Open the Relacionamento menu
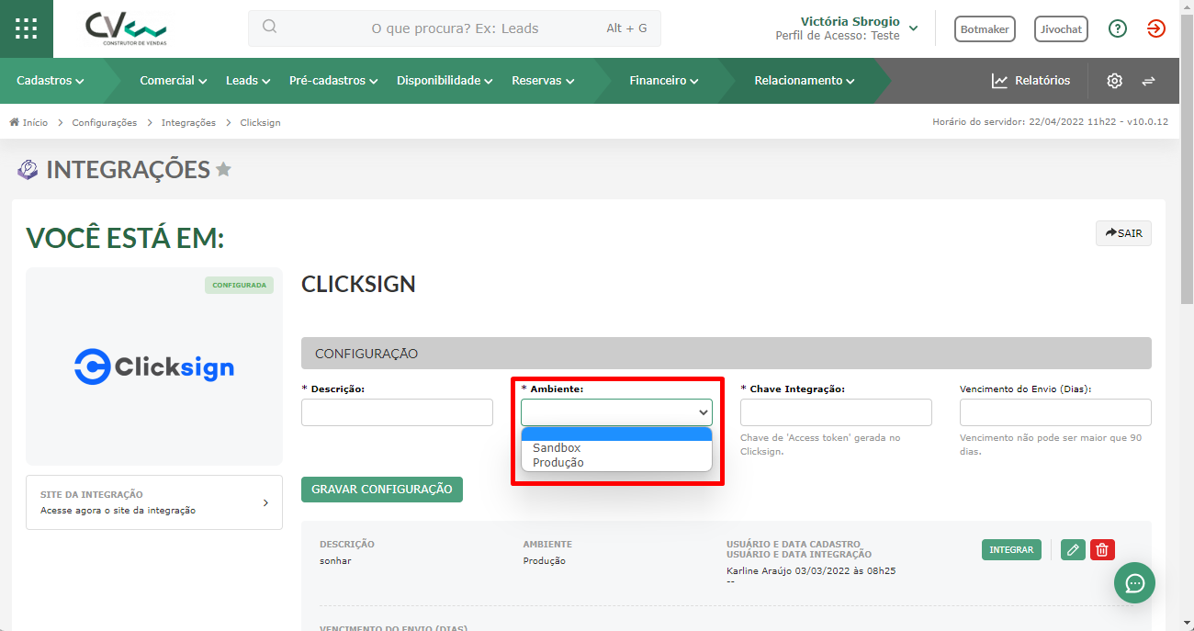 click(x=805, y=81)
